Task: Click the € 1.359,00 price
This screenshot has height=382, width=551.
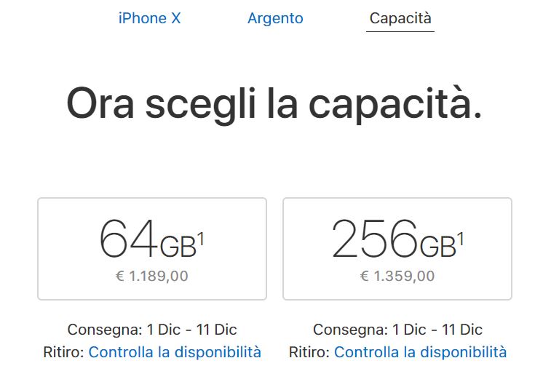Action: tap(397, 276)
